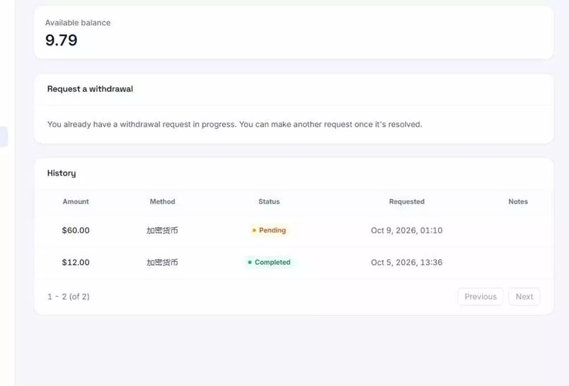
Task: Click the 1 - 2 (of 2) page count
Action: (x=68, y=297)
